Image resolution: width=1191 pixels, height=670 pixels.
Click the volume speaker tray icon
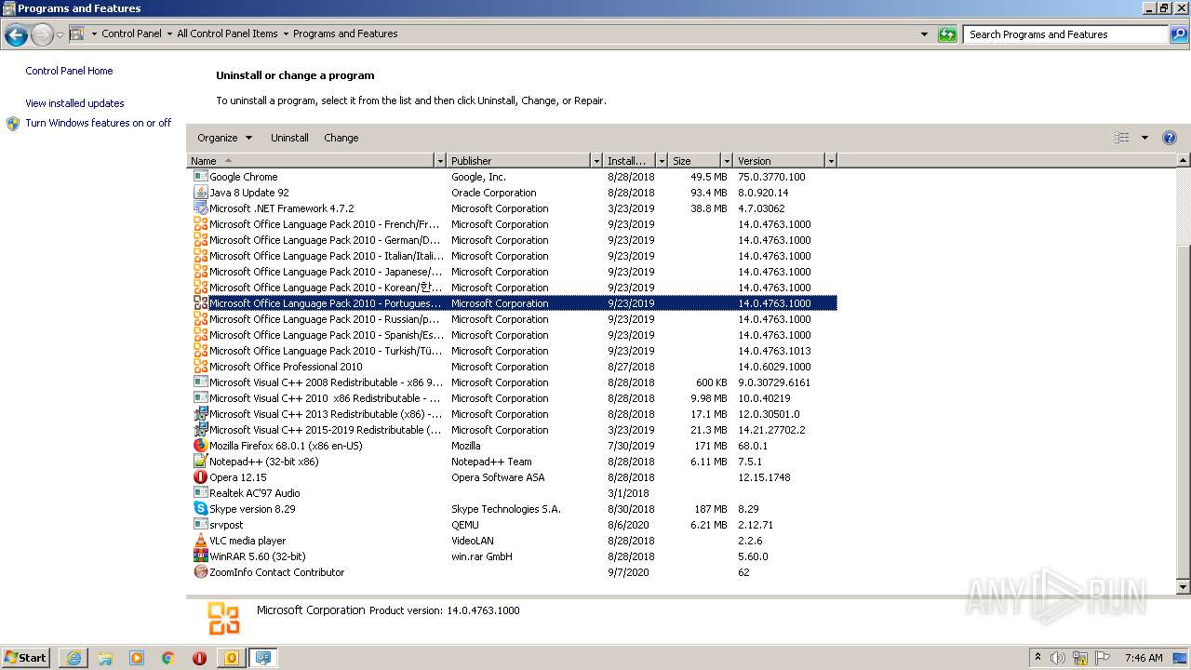[1059, 658]
